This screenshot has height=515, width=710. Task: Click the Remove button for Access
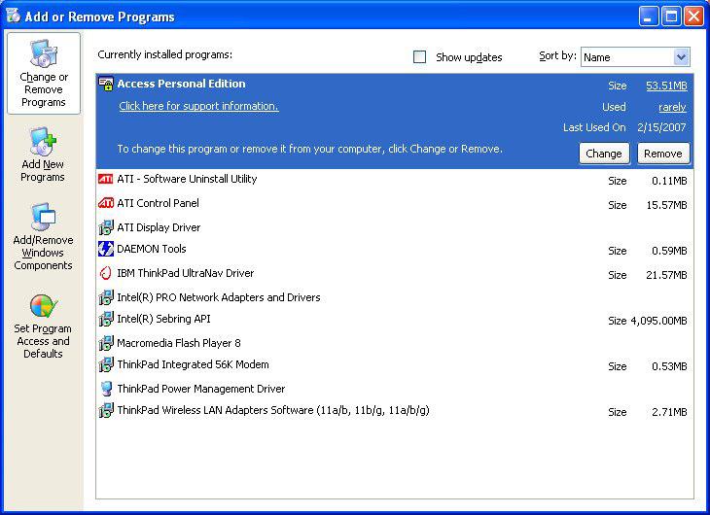tap(663, 154)
